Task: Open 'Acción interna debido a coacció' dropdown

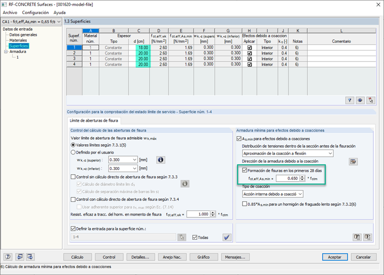Action: pyautogui.click(x=300, y=194)
